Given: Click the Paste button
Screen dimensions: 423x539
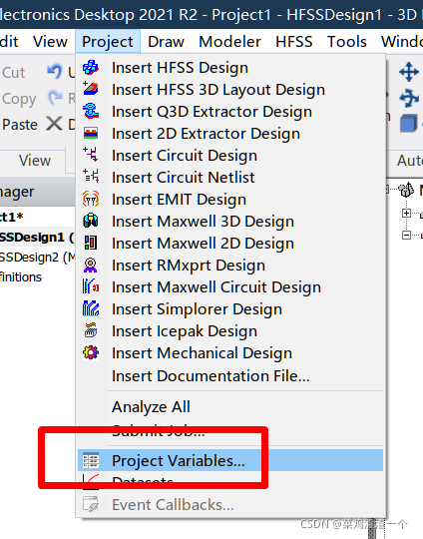Looking at the screenshot, I should point(20,125).
